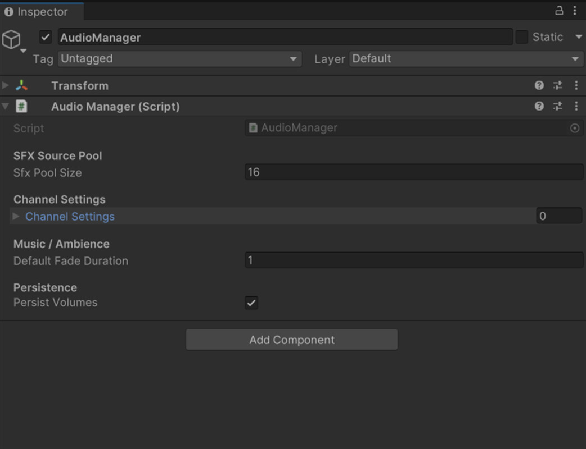The height and width of the screenshot is (449, 586).
Task: Click the Transform component header title
Action: click(x=80, y=86)
